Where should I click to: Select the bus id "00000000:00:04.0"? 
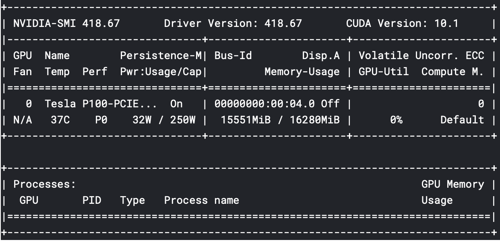(x=264, y=104)
